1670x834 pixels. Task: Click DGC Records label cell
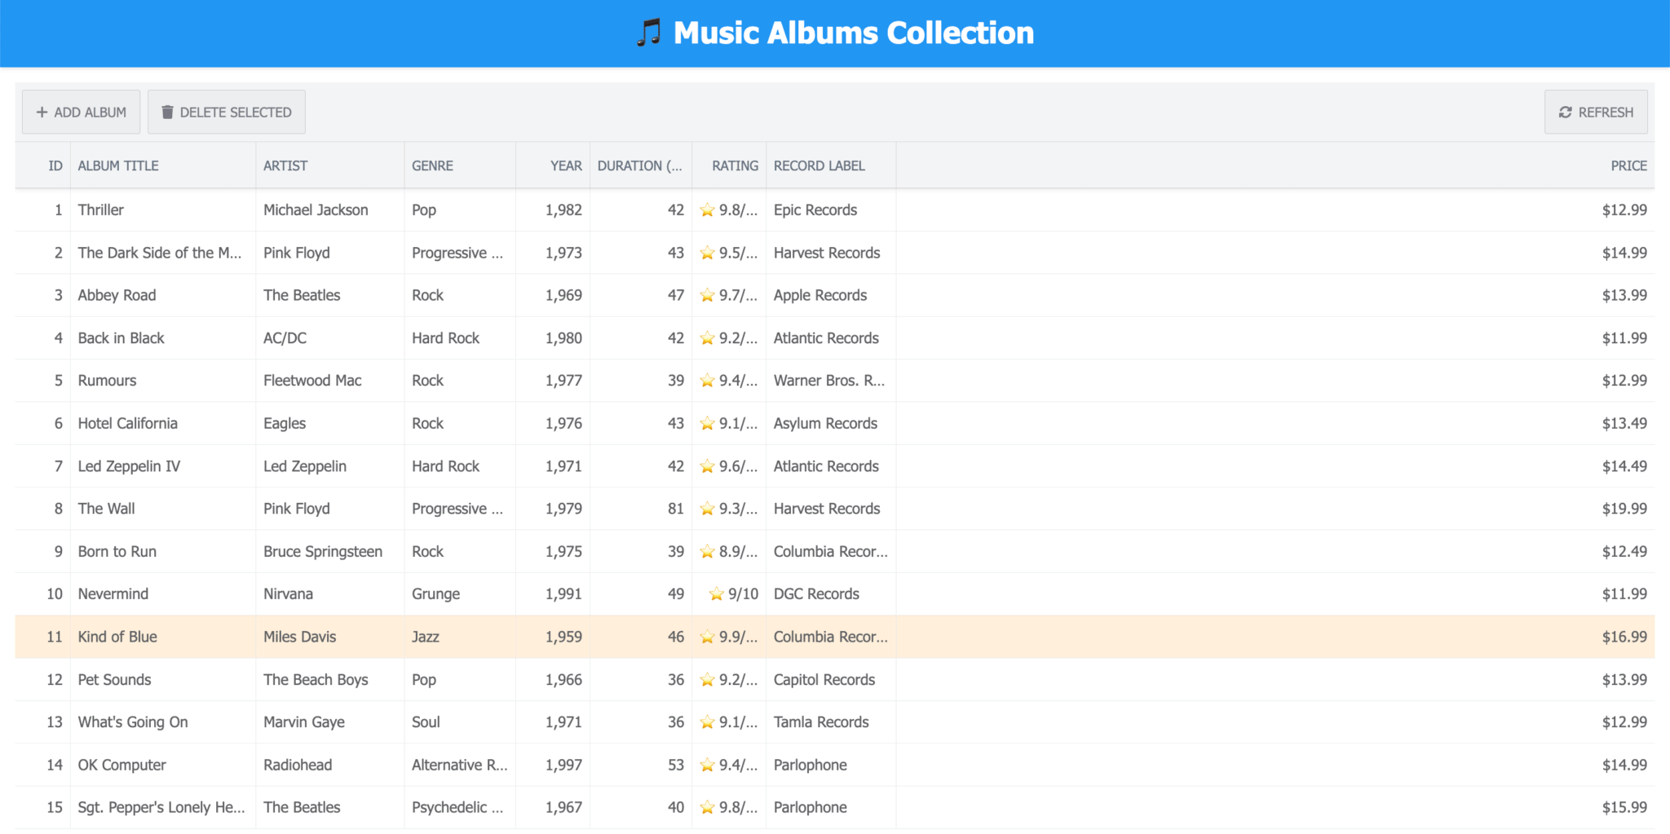click(x=831, y=594)
